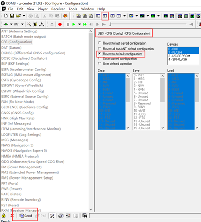Click the Pause button in player toolbar
Screen dimensions: 201x222
[68, 24]
